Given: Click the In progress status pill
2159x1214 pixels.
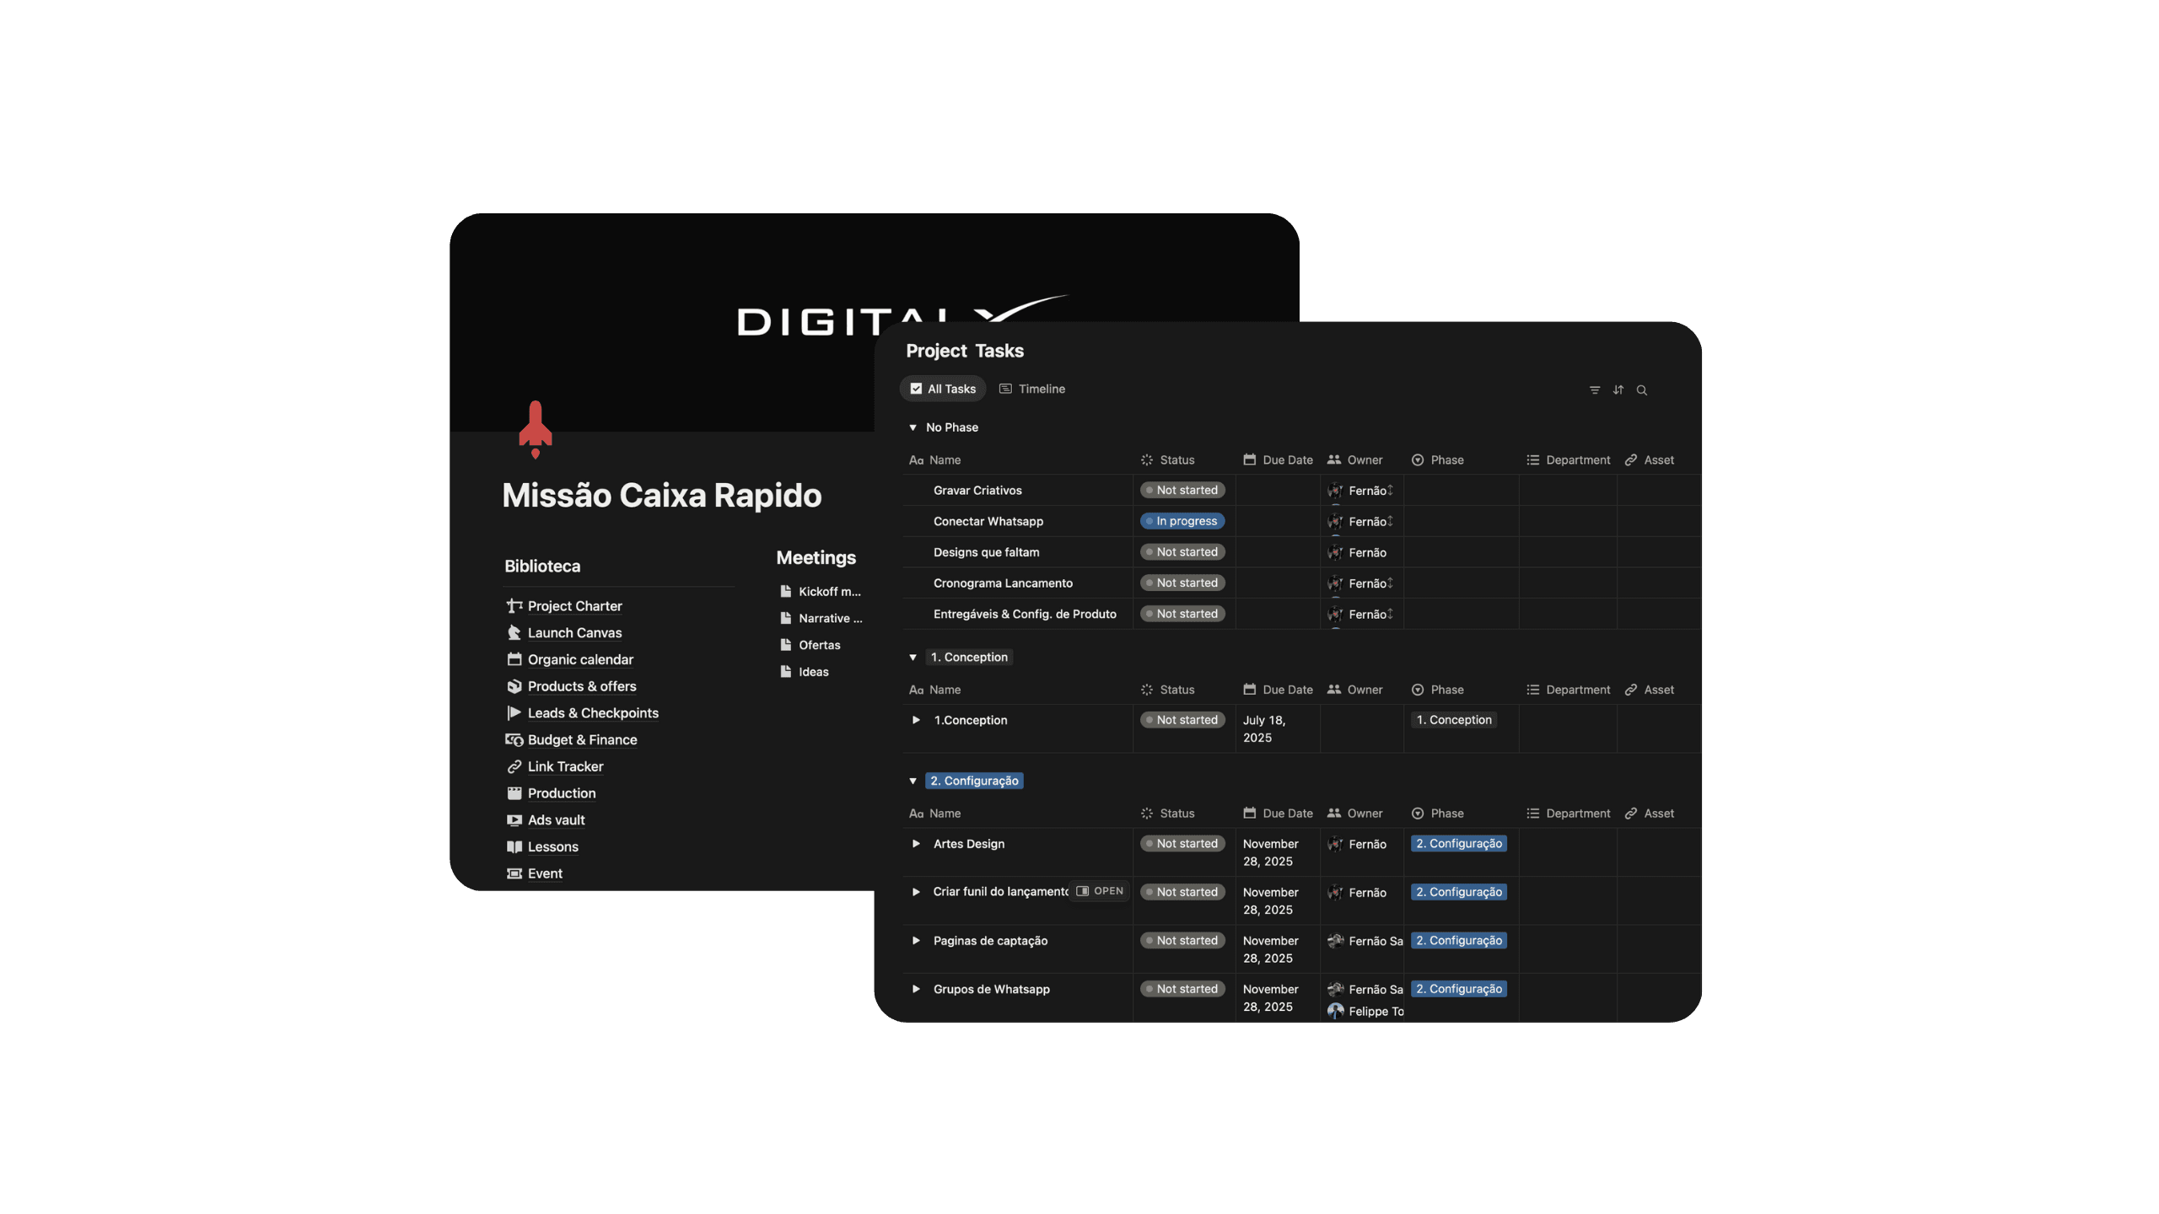Looking at the screenshot, I should click(x=1182, y=521).
